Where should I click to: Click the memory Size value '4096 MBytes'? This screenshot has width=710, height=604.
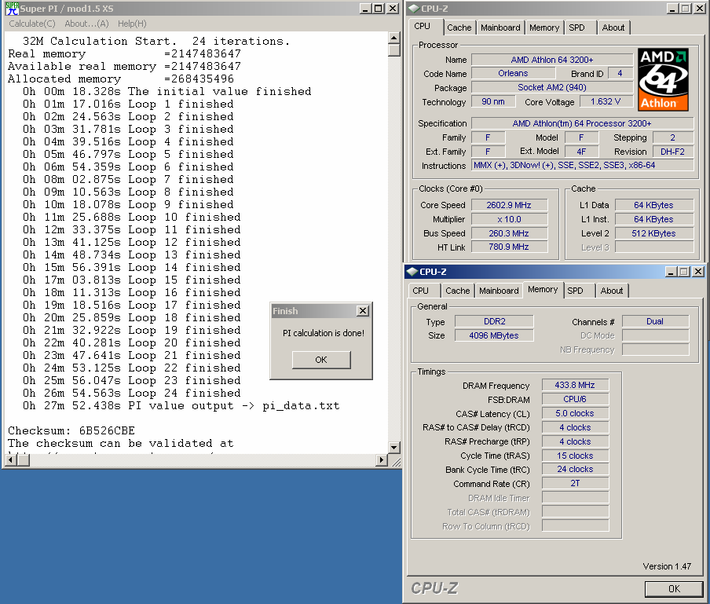pos(494,335)
